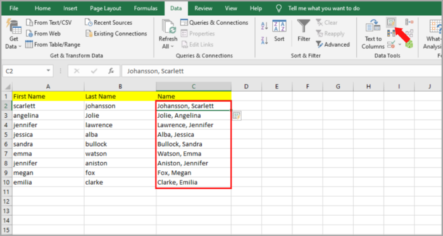The height and width of the screenshot is (236, 443).
Task: Click Edit Links option
Action: tap(197, 44)
